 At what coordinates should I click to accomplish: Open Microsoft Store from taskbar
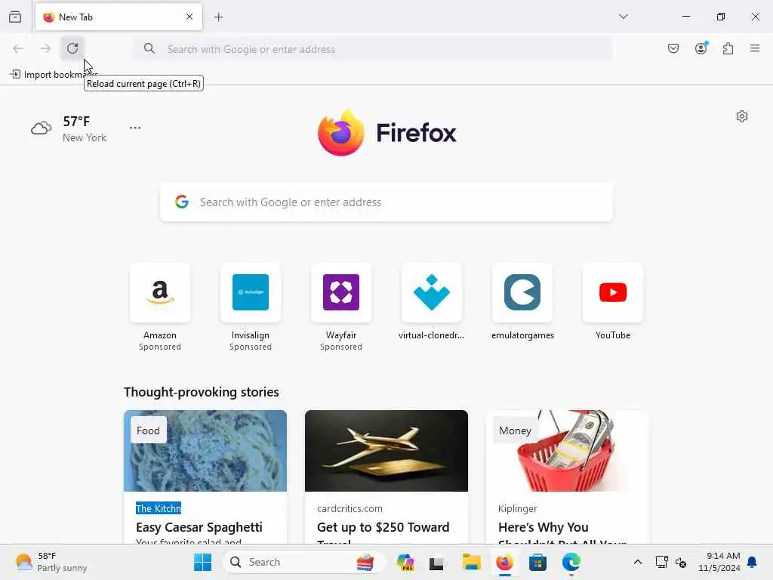point(537,562)
